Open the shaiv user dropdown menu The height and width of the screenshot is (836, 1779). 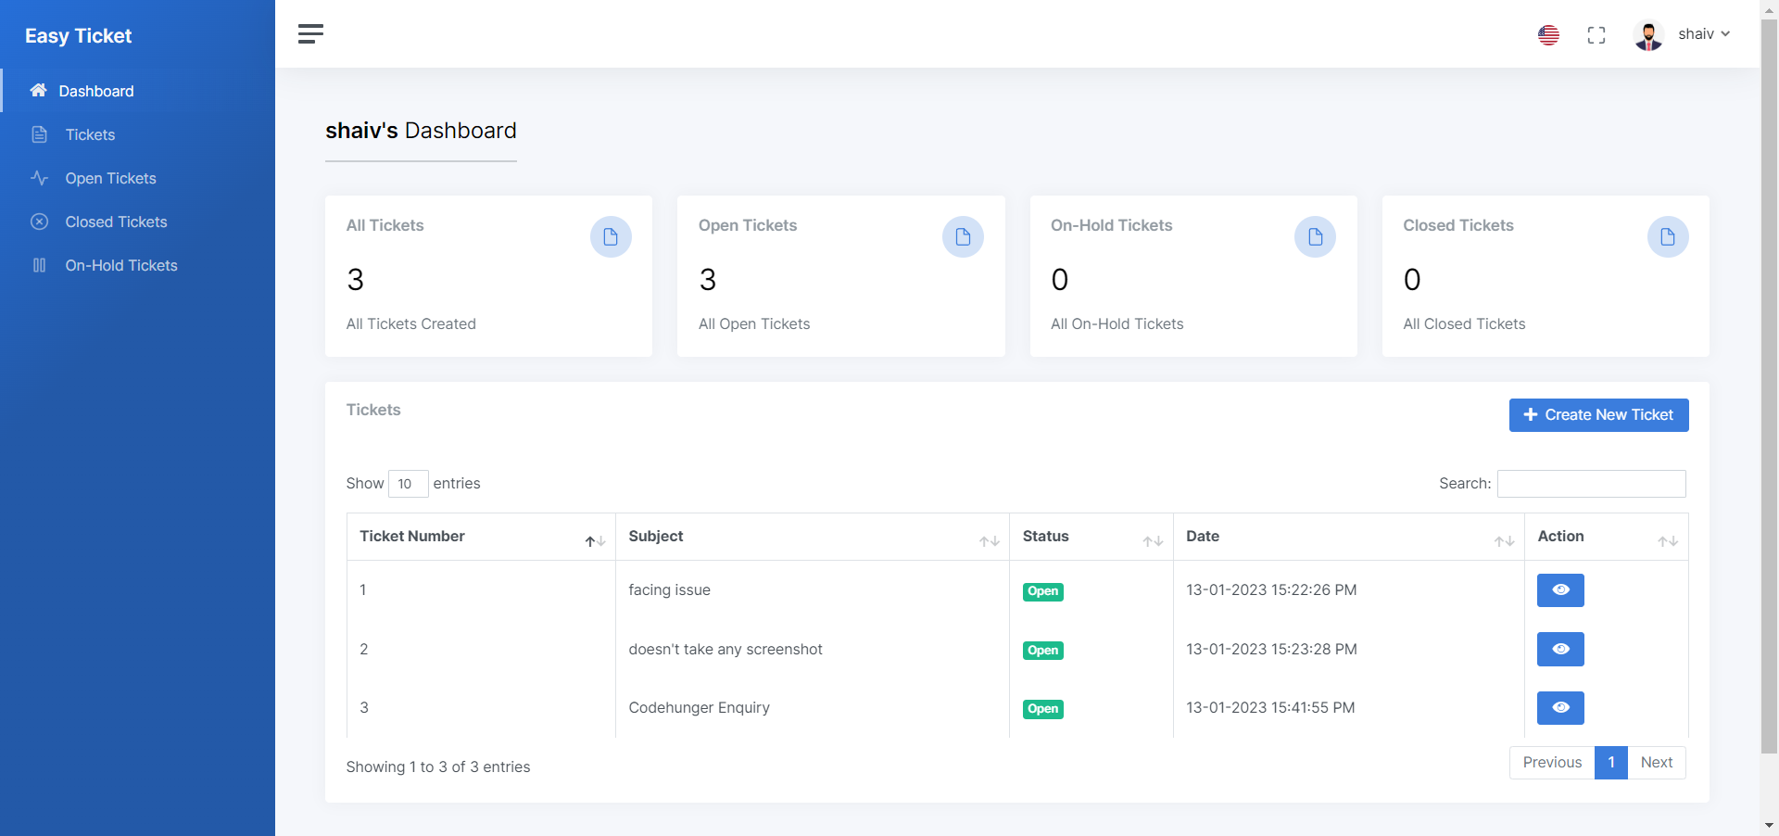1703,34
